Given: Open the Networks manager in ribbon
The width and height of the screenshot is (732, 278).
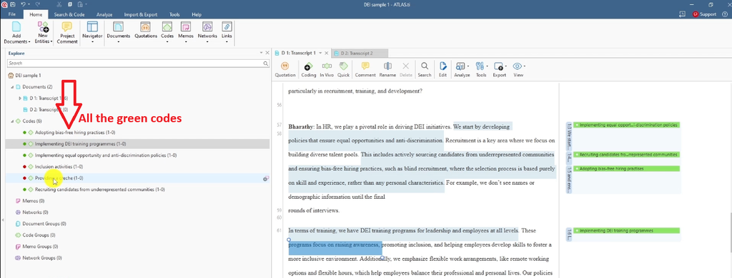Looking at the screenshot, I should pos(207,32).
